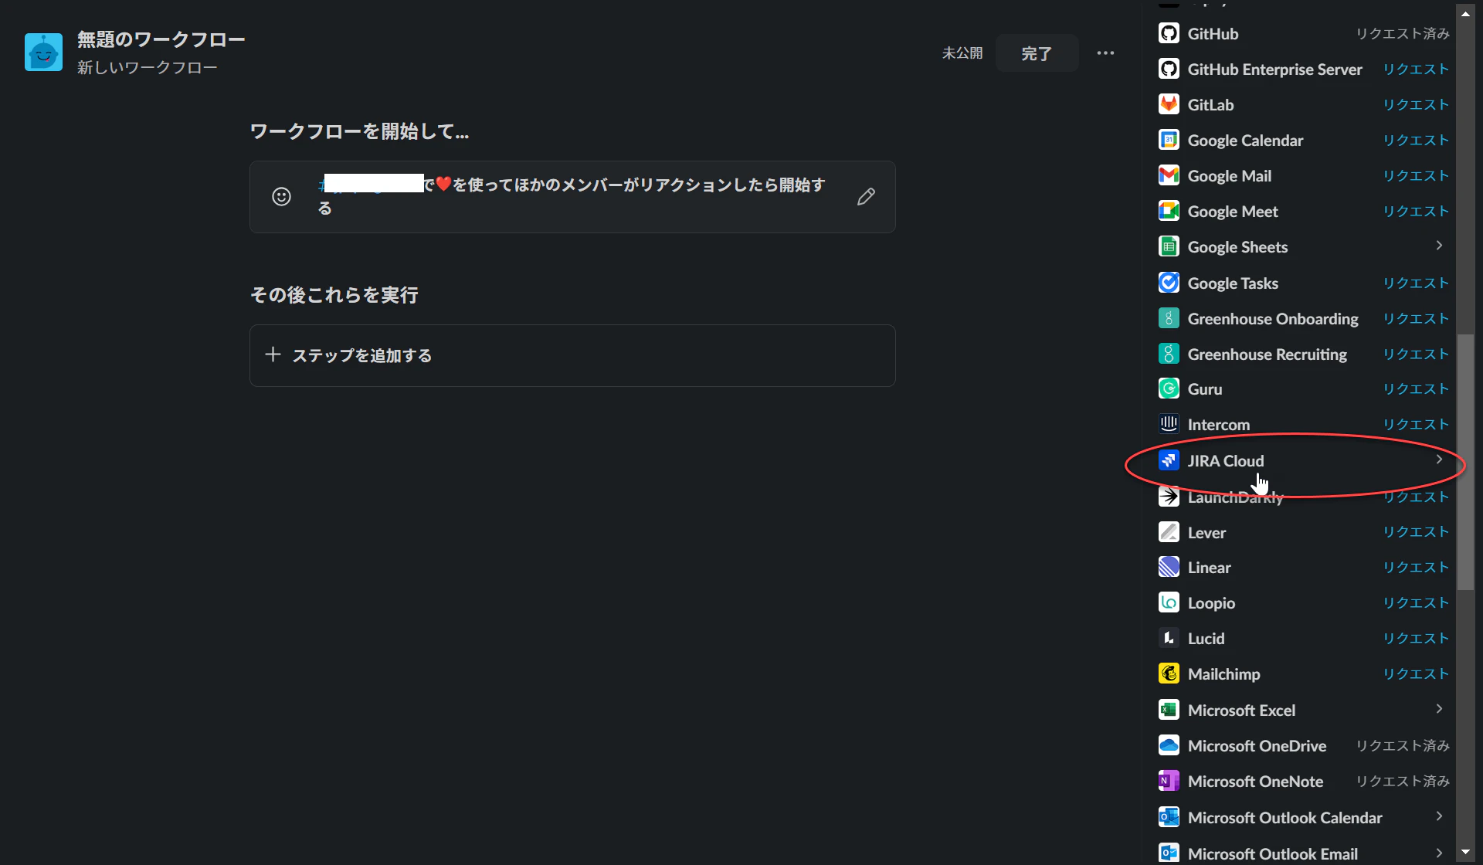Click the Loopio app icon

1169,602
